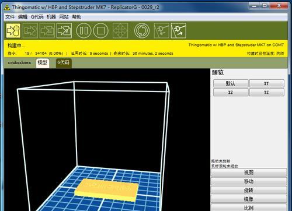Switch to the G代码 tab

64,63
